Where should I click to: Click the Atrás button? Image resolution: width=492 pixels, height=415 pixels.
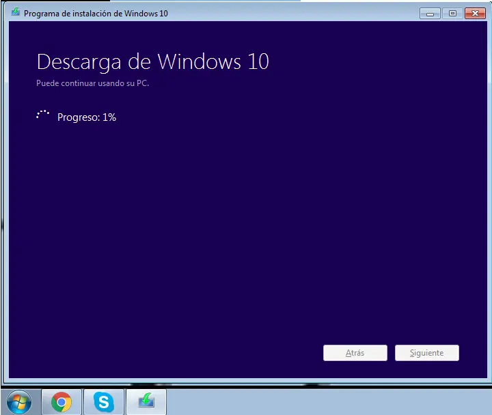[x=355, y=353]
